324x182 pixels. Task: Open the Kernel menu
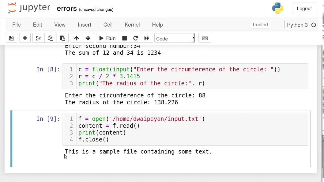pos(132,25)
